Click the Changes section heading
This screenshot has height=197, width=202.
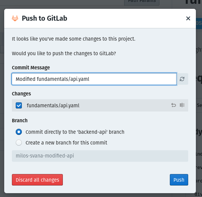coord(21,94)
